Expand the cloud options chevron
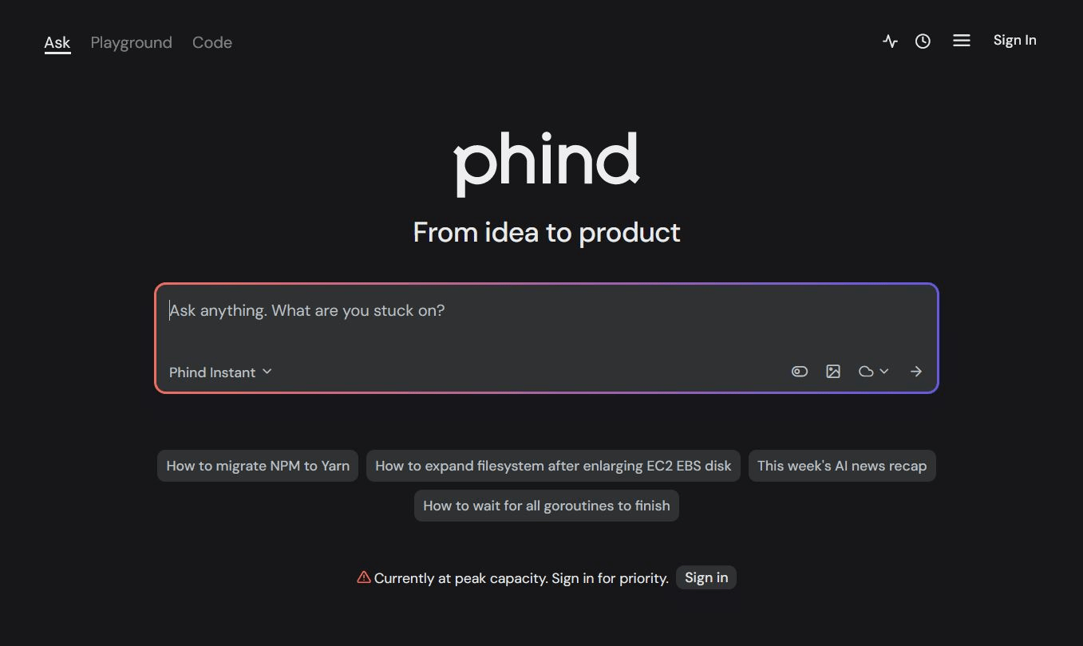The height and width of the screenshot is (646, 1083). tap(884, 371)
